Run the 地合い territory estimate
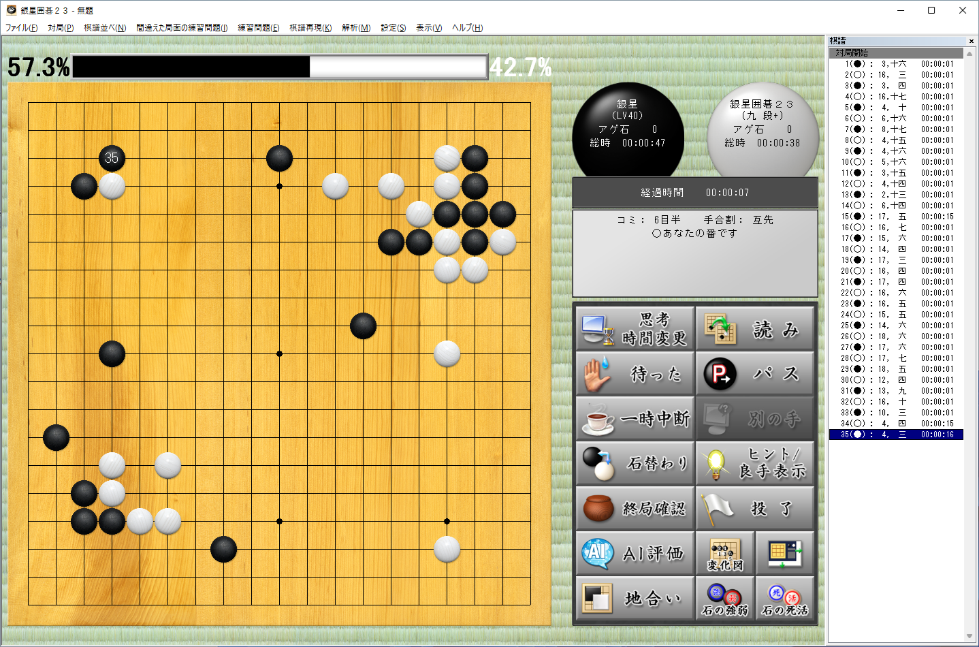Viewport: 979px width, 647px height. pos(634,598)
